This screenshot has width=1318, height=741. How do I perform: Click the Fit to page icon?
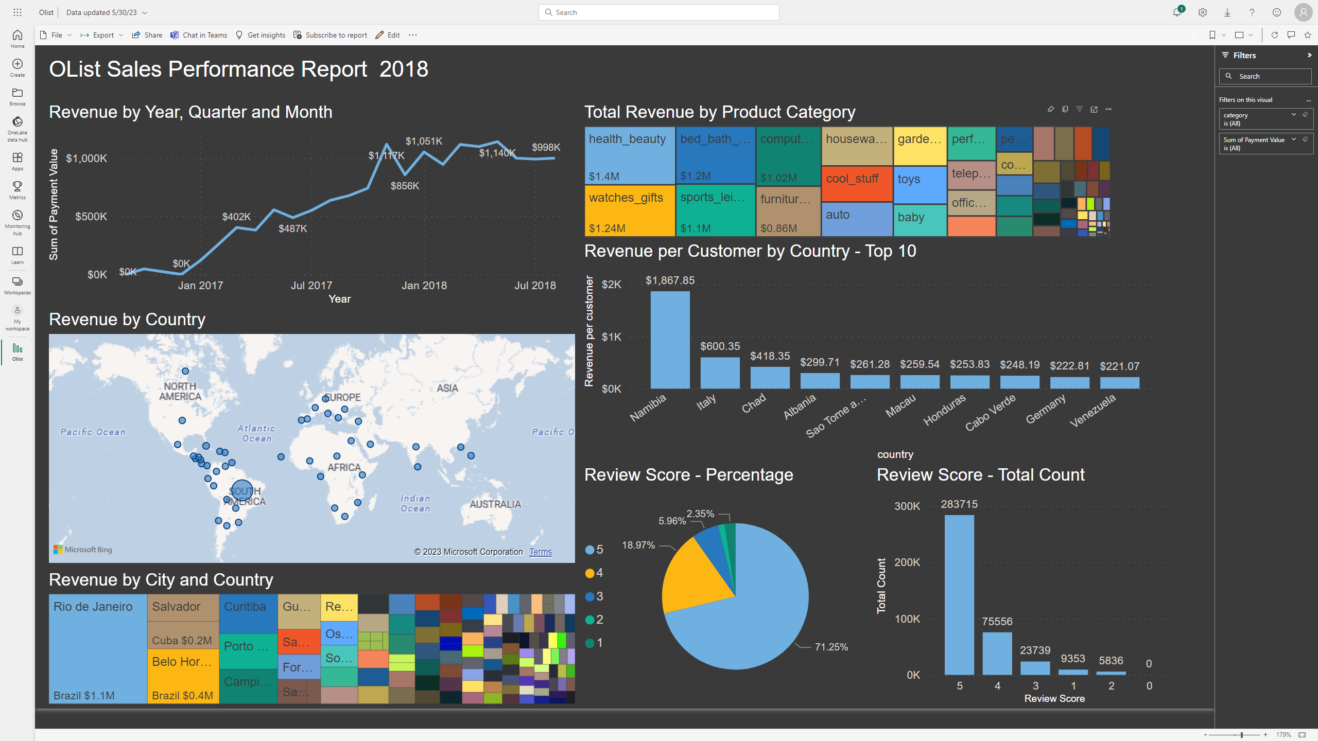(1302, 735)
